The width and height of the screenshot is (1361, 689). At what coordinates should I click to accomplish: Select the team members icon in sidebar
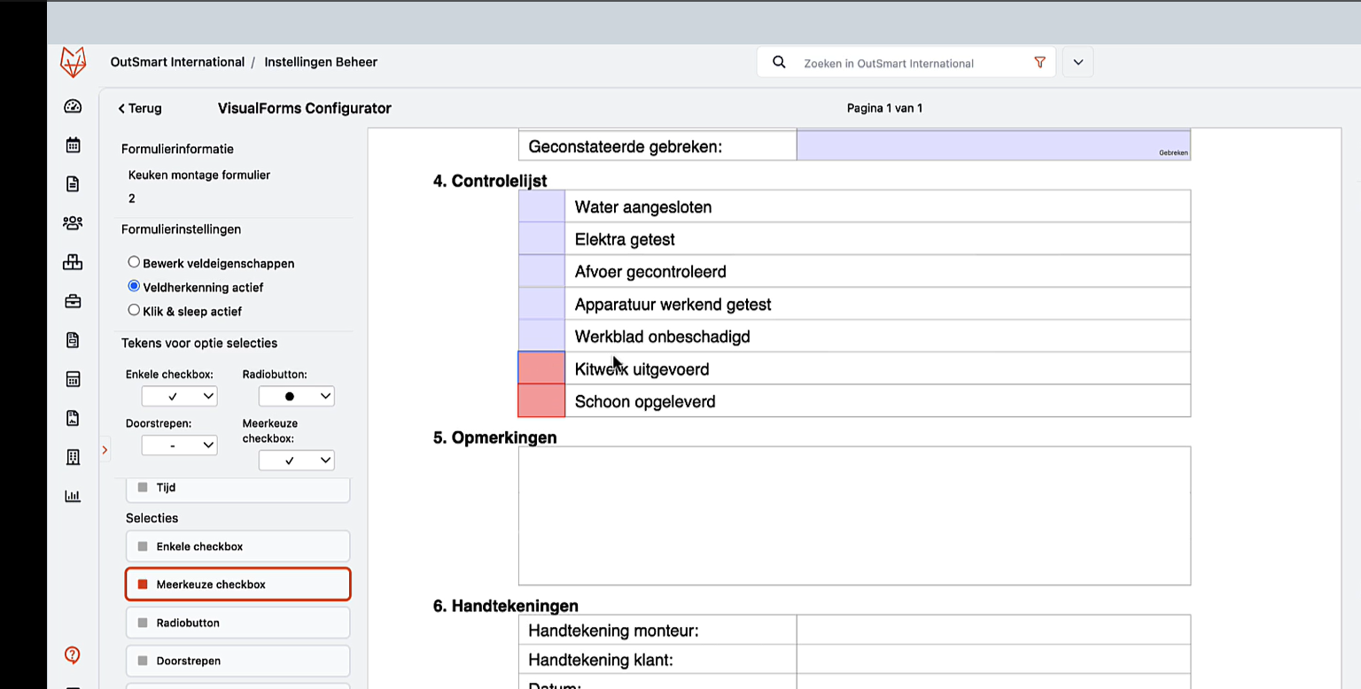[73, 222]
